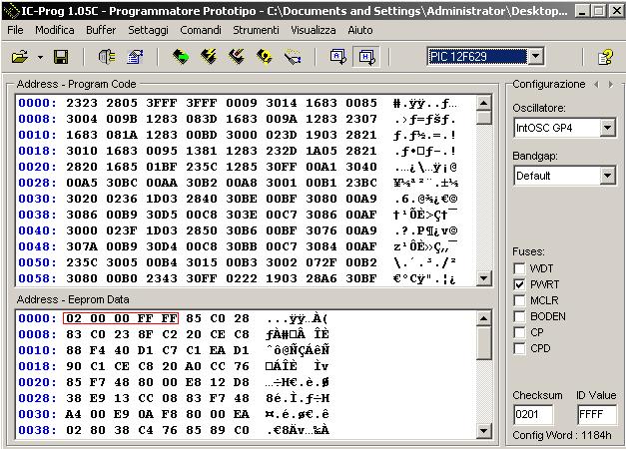Open the Strumenti menu

256,30
